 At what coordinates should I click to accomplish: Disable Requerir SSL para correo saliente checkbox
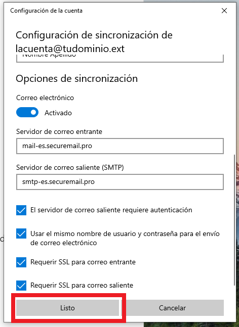21,286
